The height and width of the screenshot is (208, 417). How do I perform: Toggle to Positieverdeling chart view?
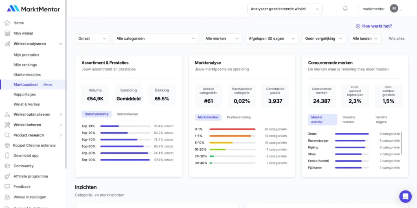coord(239,117)
